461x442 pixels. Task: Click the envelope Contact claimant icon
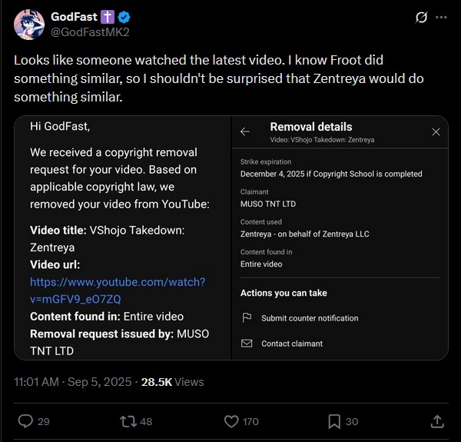click(x=247, y=343)
